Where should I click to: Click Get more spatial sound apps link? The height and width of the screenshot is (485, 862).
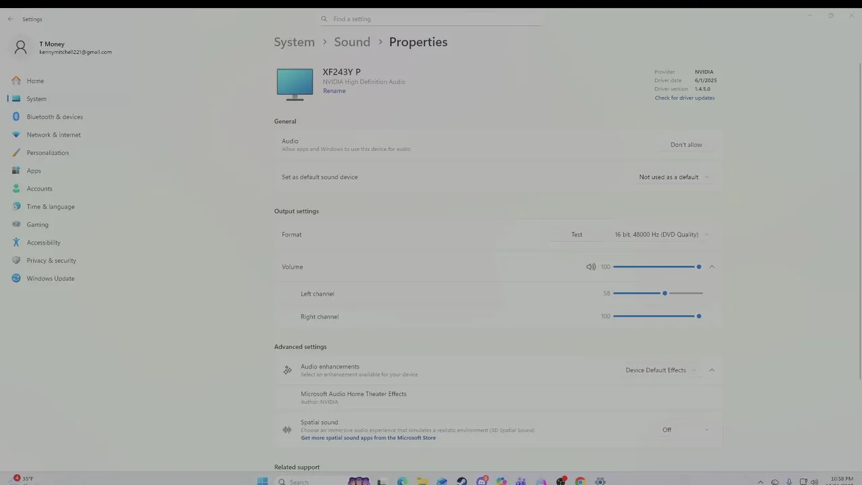pyautogui.click(x=368, y=438)
